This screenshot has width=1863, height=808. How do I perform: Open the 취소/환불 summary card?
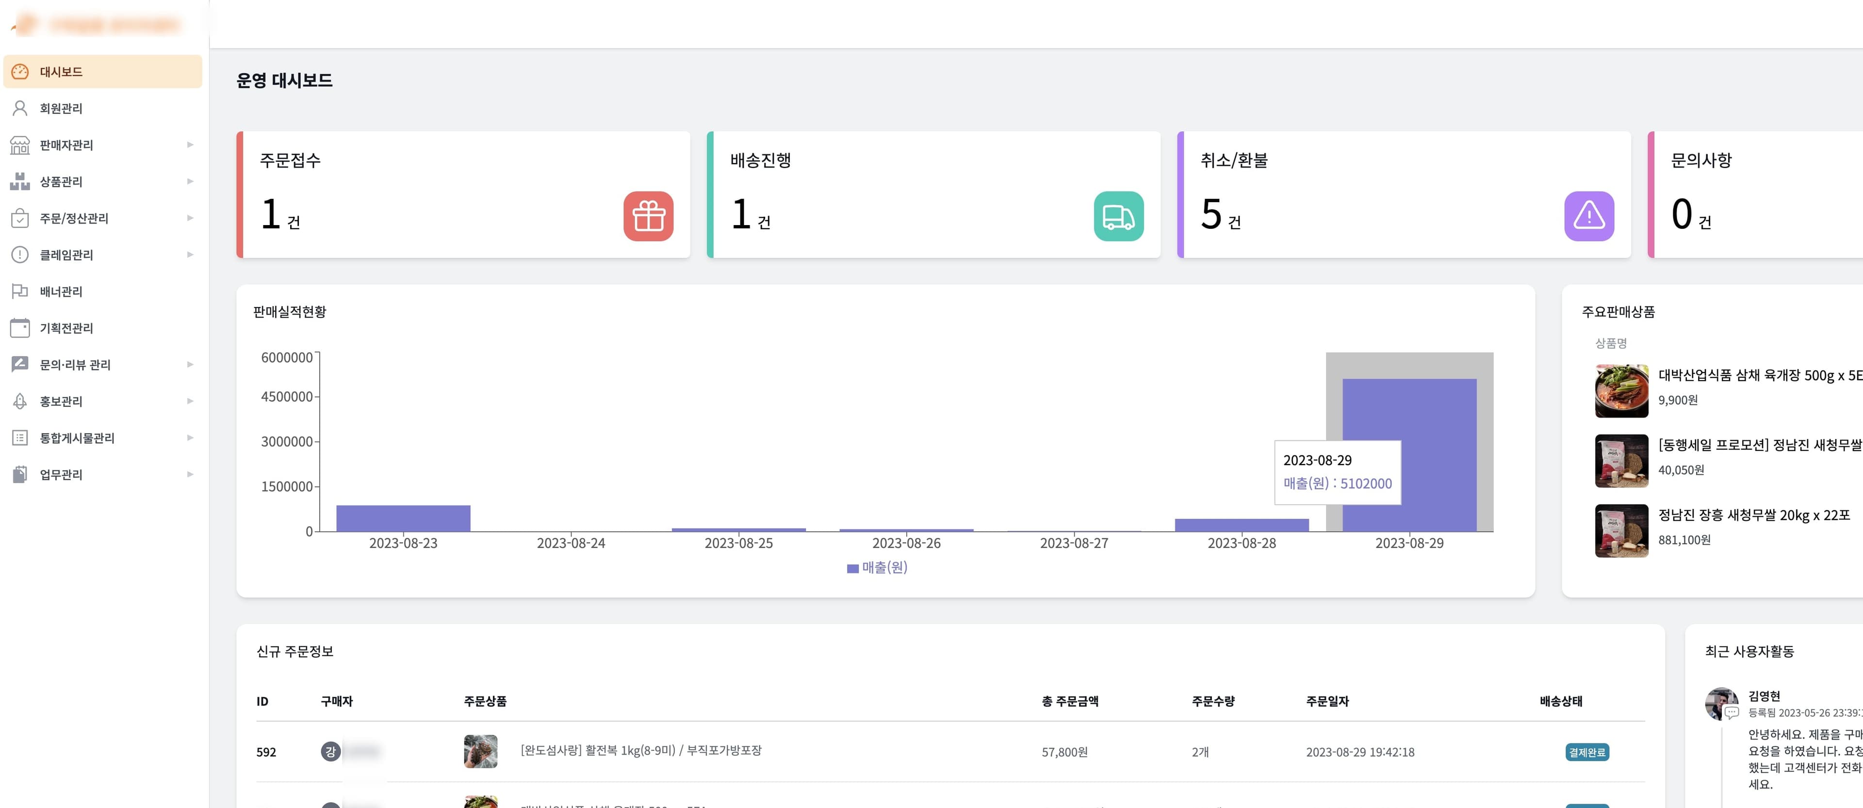click(x=1405, y=194)
